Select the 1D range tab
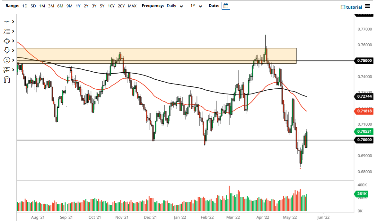Viewport: 377px width, 223px height. tap(24, 6)
